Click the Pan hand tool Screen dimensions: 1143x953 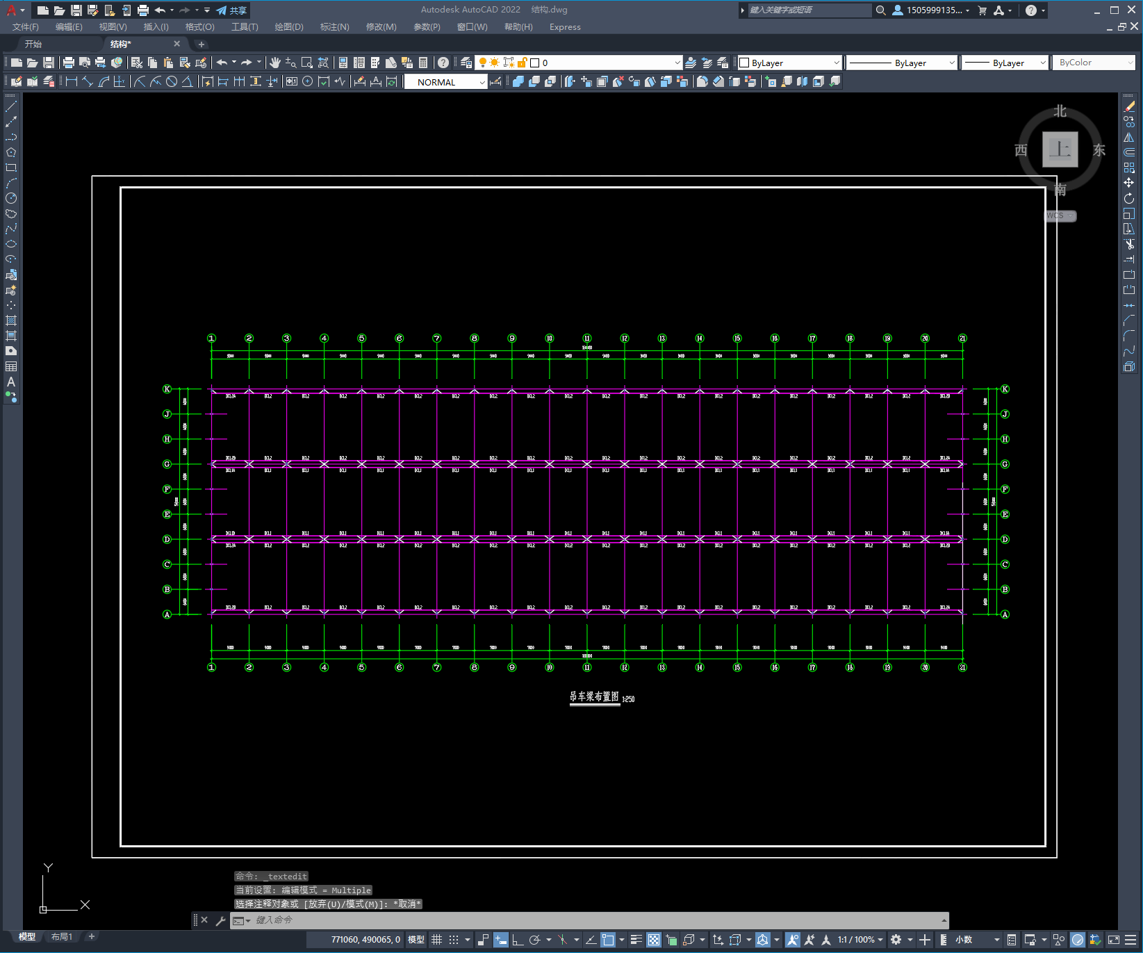click(275, 63)
